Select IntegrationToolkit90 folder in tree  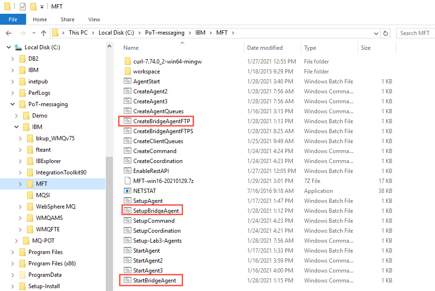point(61,173)
